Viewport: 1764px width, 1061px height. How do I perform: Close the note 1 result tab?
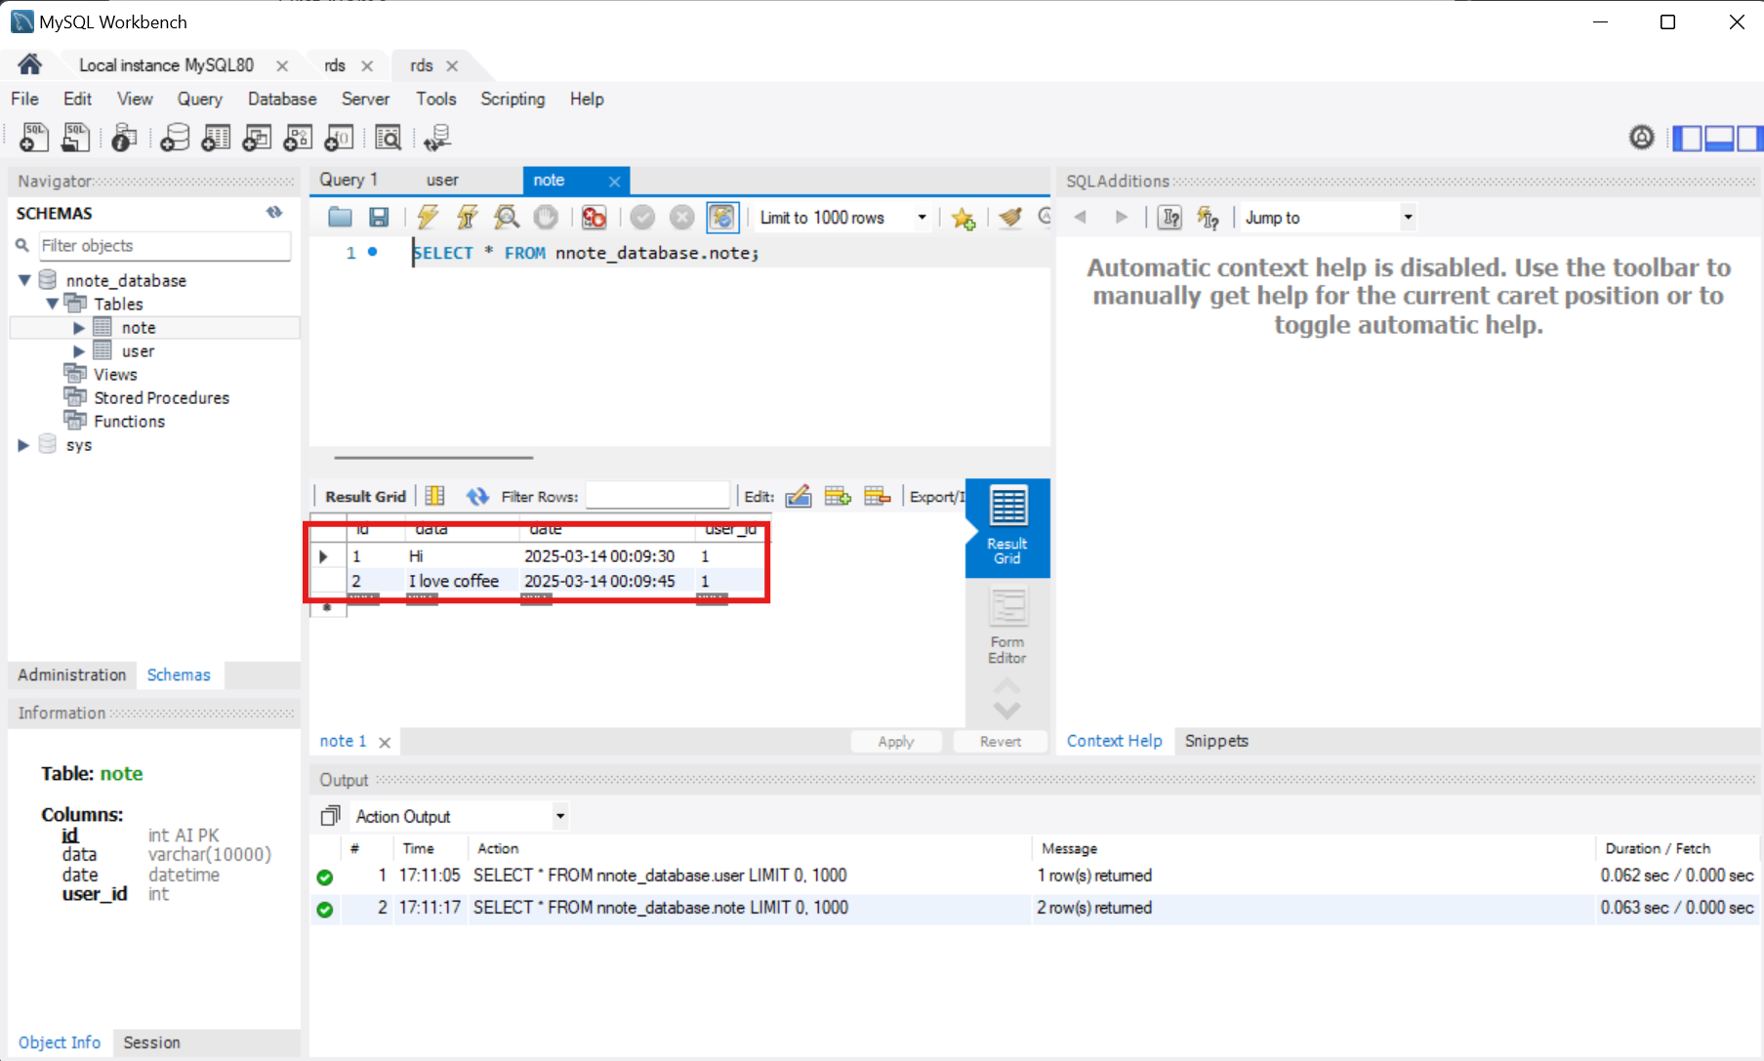coord(385,743)
